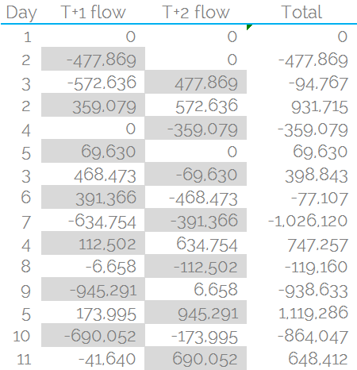Click the green comment indicator triangle
Screen dimensions: 357x370
(249, 27)
